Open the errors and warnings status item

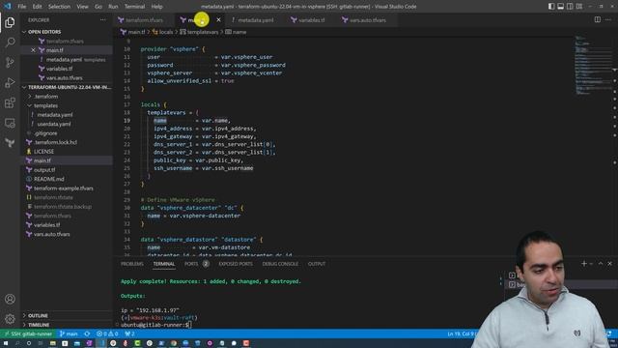(x=107, y=333)
